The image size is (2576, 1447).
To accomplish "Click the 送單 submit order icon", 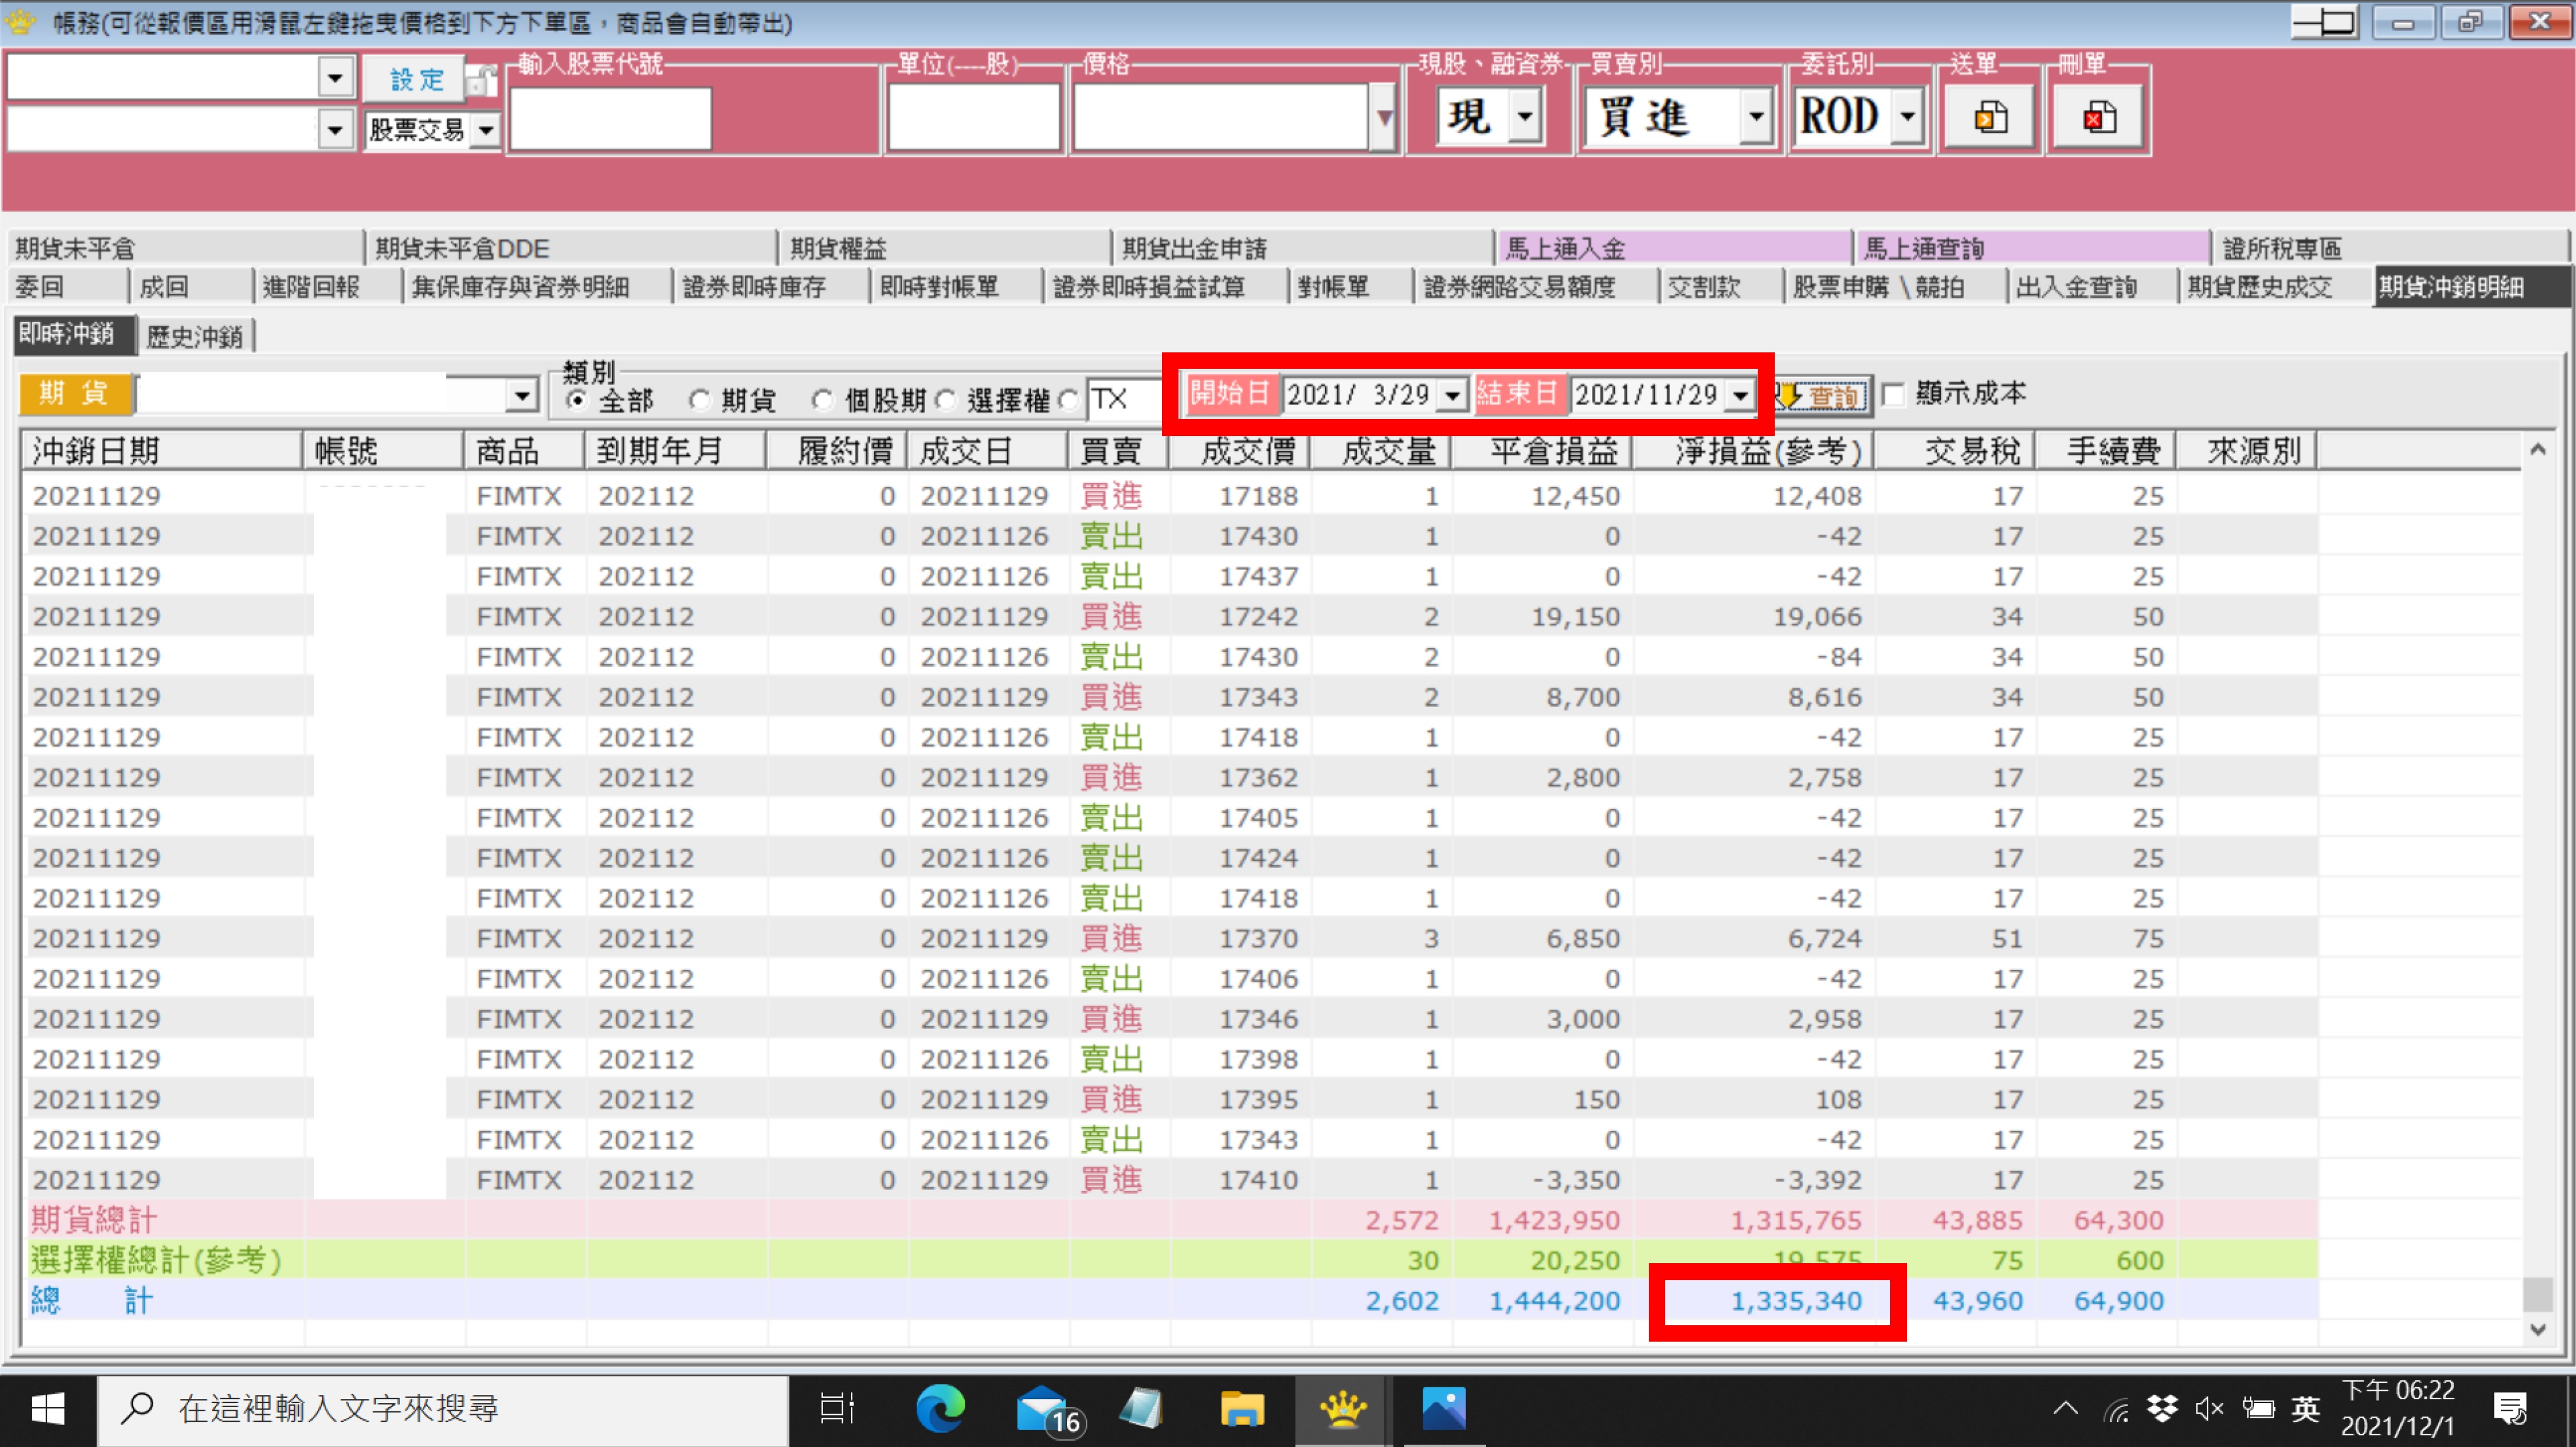I will coord(1989,118).
